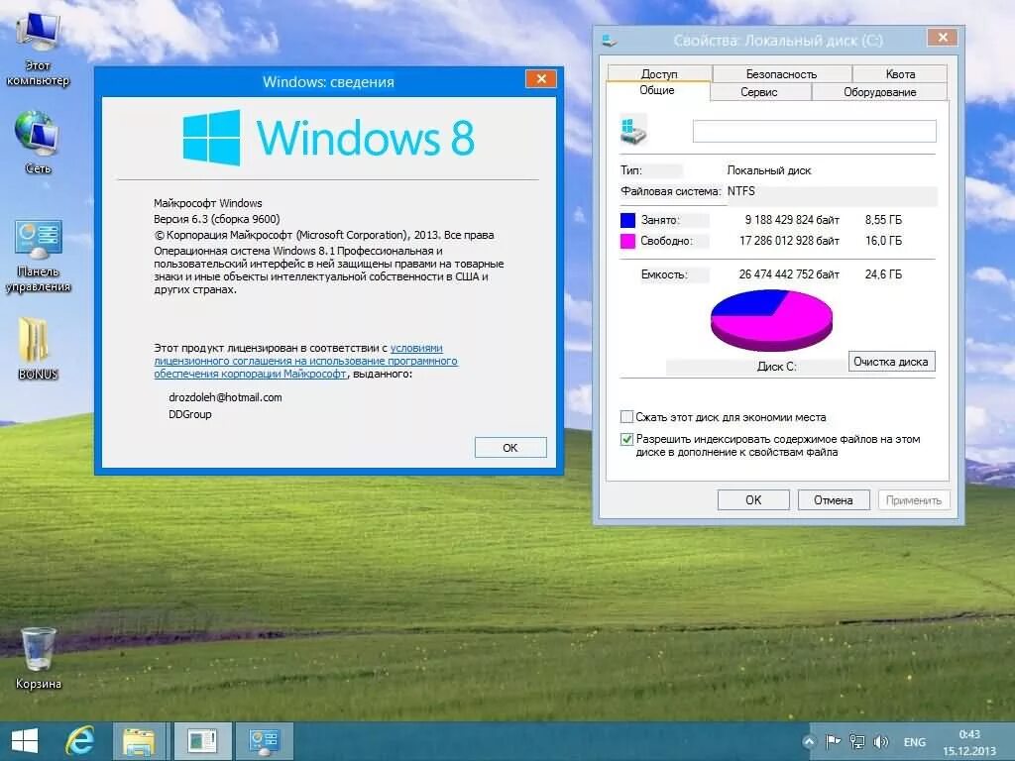
Task: Switch to the 'Оборудование' tab
Action: click(x=880, y=92)
